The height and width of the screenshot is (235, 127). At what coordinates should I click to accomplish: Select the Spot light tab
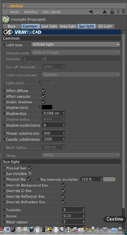(49, 26)
